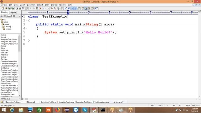Select the yadav folder in directory tree

tap(5, 24)
